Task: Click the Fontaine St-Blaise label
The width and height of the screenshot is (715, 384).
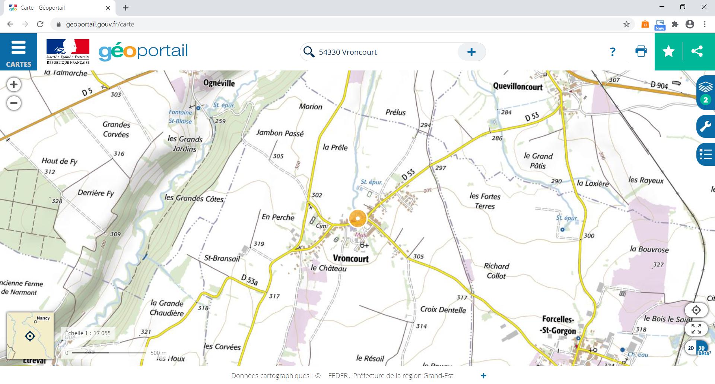Action: [180, 117]
